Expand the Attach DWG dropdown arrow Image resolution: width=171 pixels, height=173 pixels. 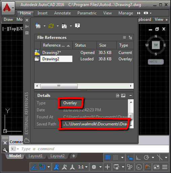44,26
